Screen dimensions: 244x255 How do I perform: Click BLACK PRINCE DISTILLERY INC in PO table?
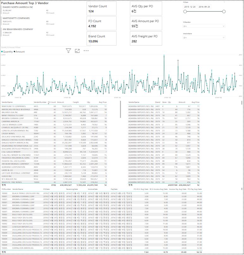click(x=26, y=193)
